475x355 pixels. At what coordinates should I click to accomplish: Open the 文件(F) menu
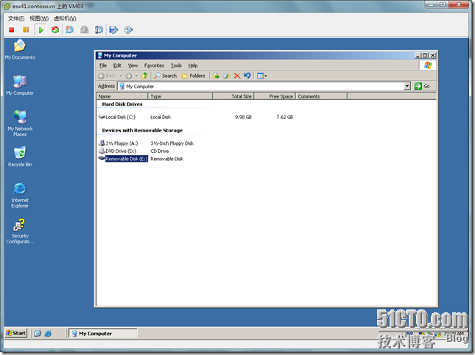pos(16,18)
